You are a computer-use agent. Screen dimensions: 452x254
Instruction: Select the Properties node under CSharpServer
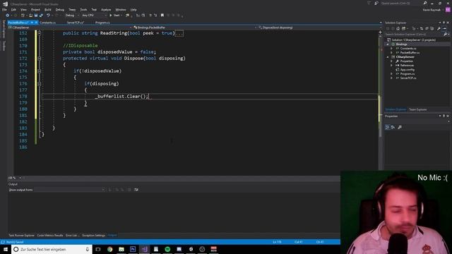click(407, 61)
